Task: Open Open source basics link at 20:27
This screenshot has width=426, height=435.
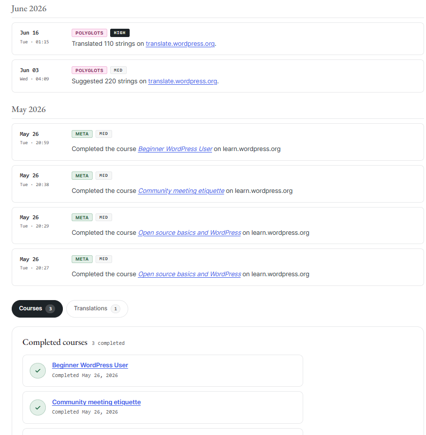Action: point(190,274)
